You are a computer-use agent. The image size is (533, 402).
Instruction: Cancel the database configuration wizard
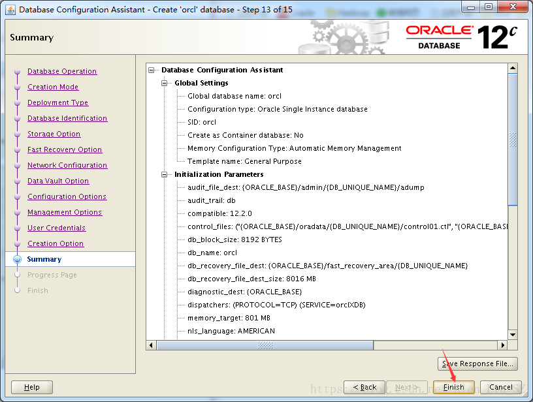point(501,387)
